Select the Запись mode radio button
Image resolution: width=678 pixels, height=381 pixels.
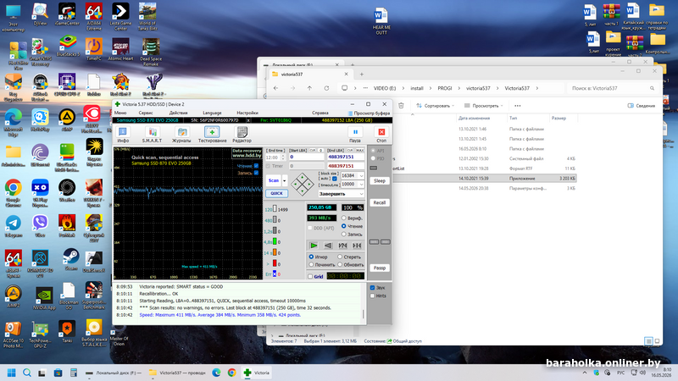tap(344, 235)
